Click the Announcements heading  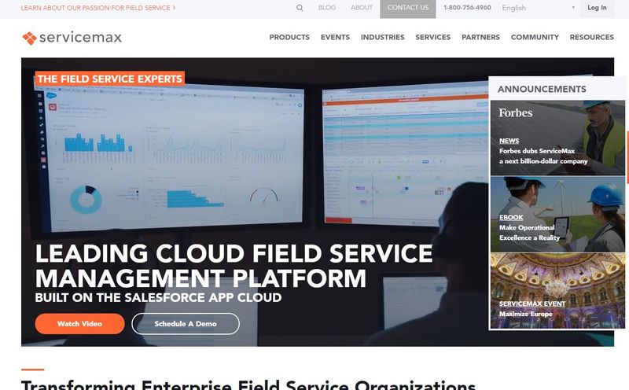coord(542,89)
